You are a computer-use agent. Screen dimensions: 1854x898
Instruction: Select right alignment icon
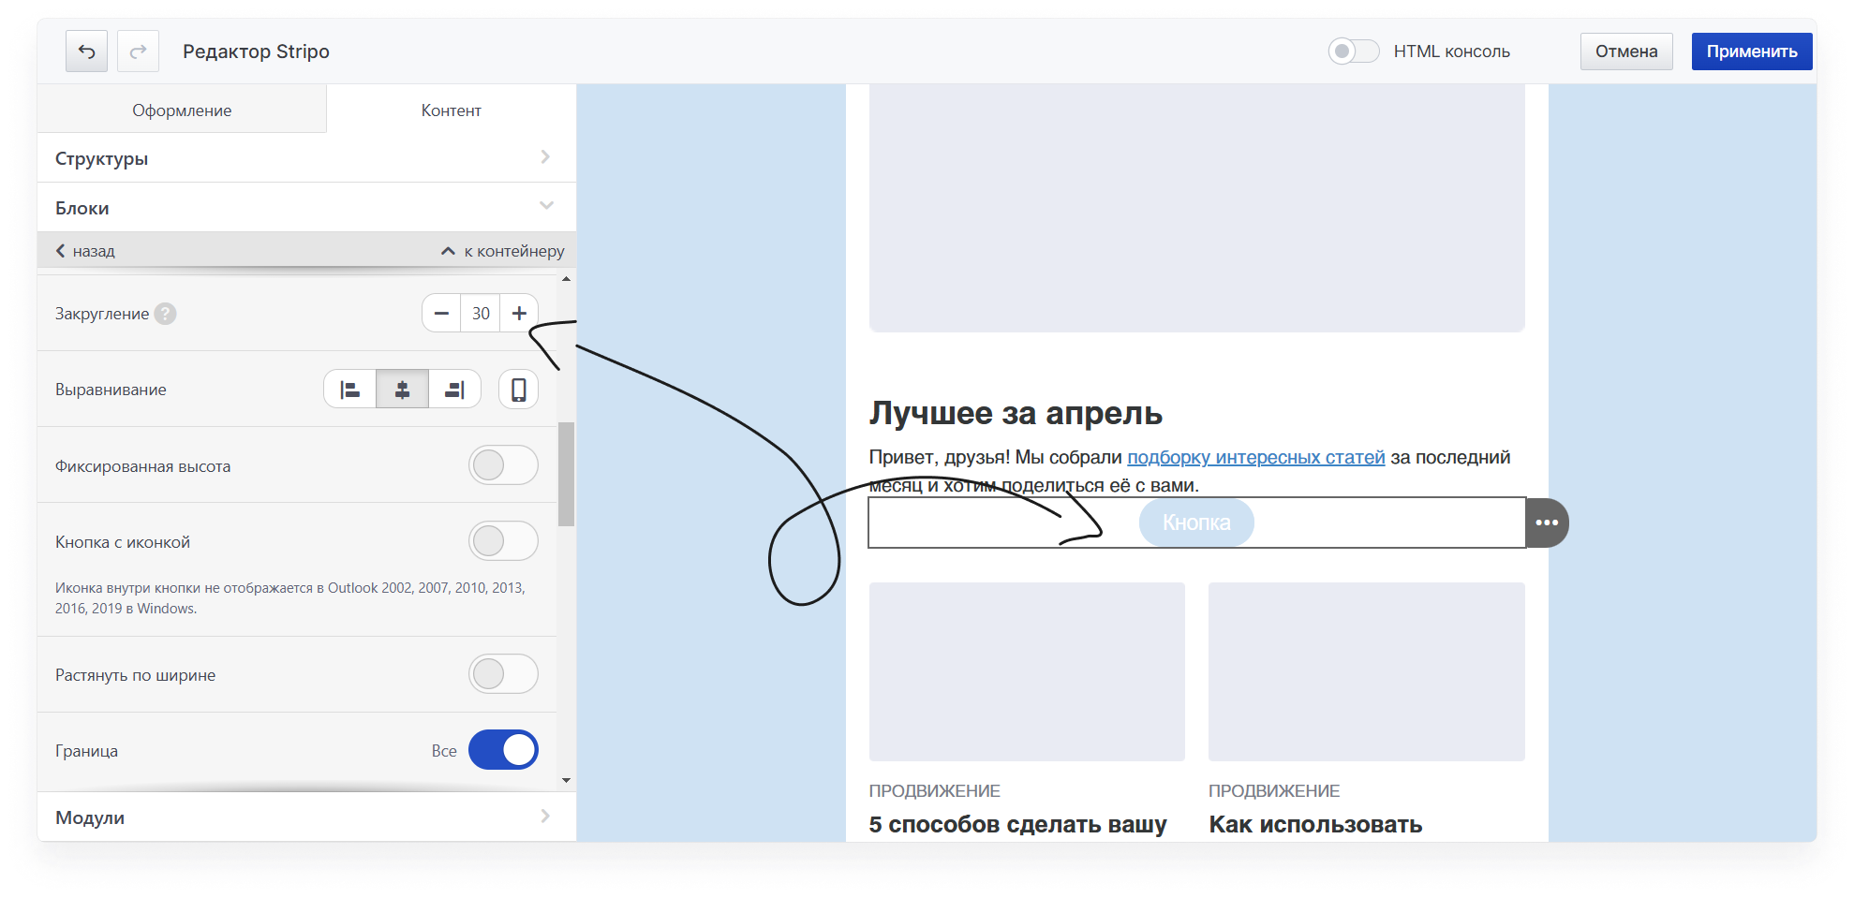[x=454, y=390]
